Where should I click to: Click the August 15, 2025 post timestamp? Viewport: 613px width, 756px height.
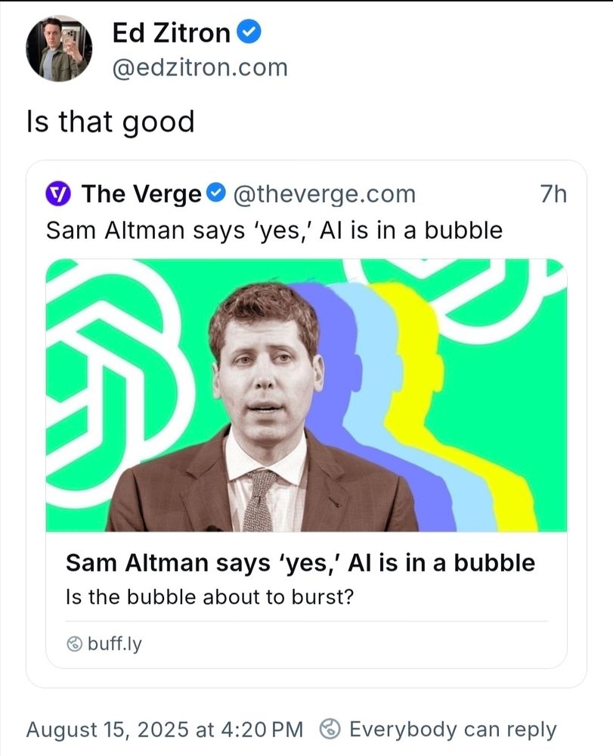[164, 730]
